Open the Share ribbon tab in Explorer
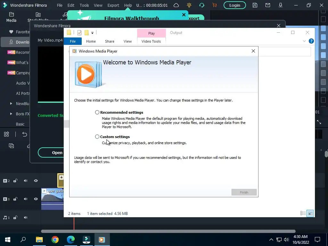Image resolution: width=328 pixels, height=246 pixels. pyautogui.click(x=110, y=41)
